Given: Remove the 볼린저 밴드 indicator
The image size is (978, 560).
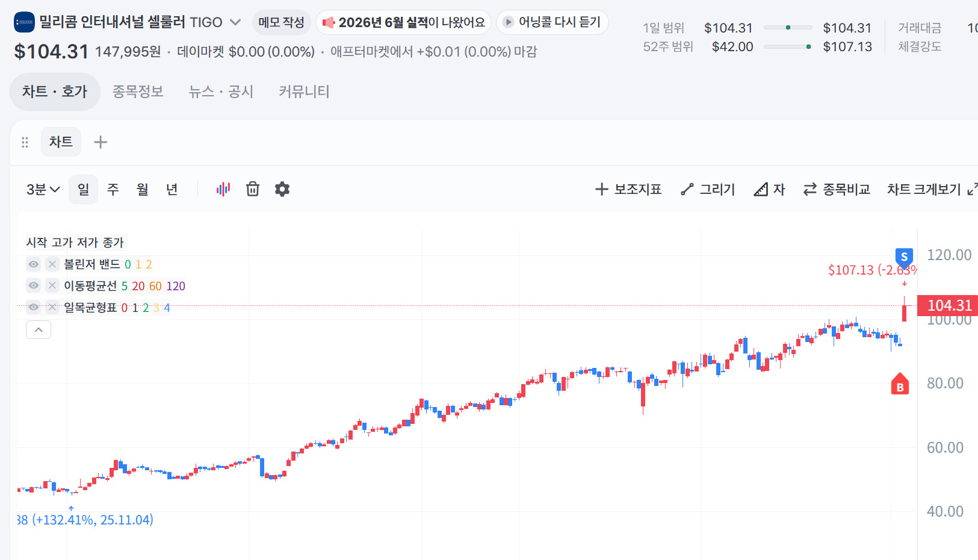Looking at the screenshot, I should pos(52,264).
